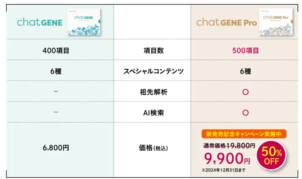Click the circle mark in the 祖先解析 row
This screenshot has width=302, height=179.
(246, 92)
